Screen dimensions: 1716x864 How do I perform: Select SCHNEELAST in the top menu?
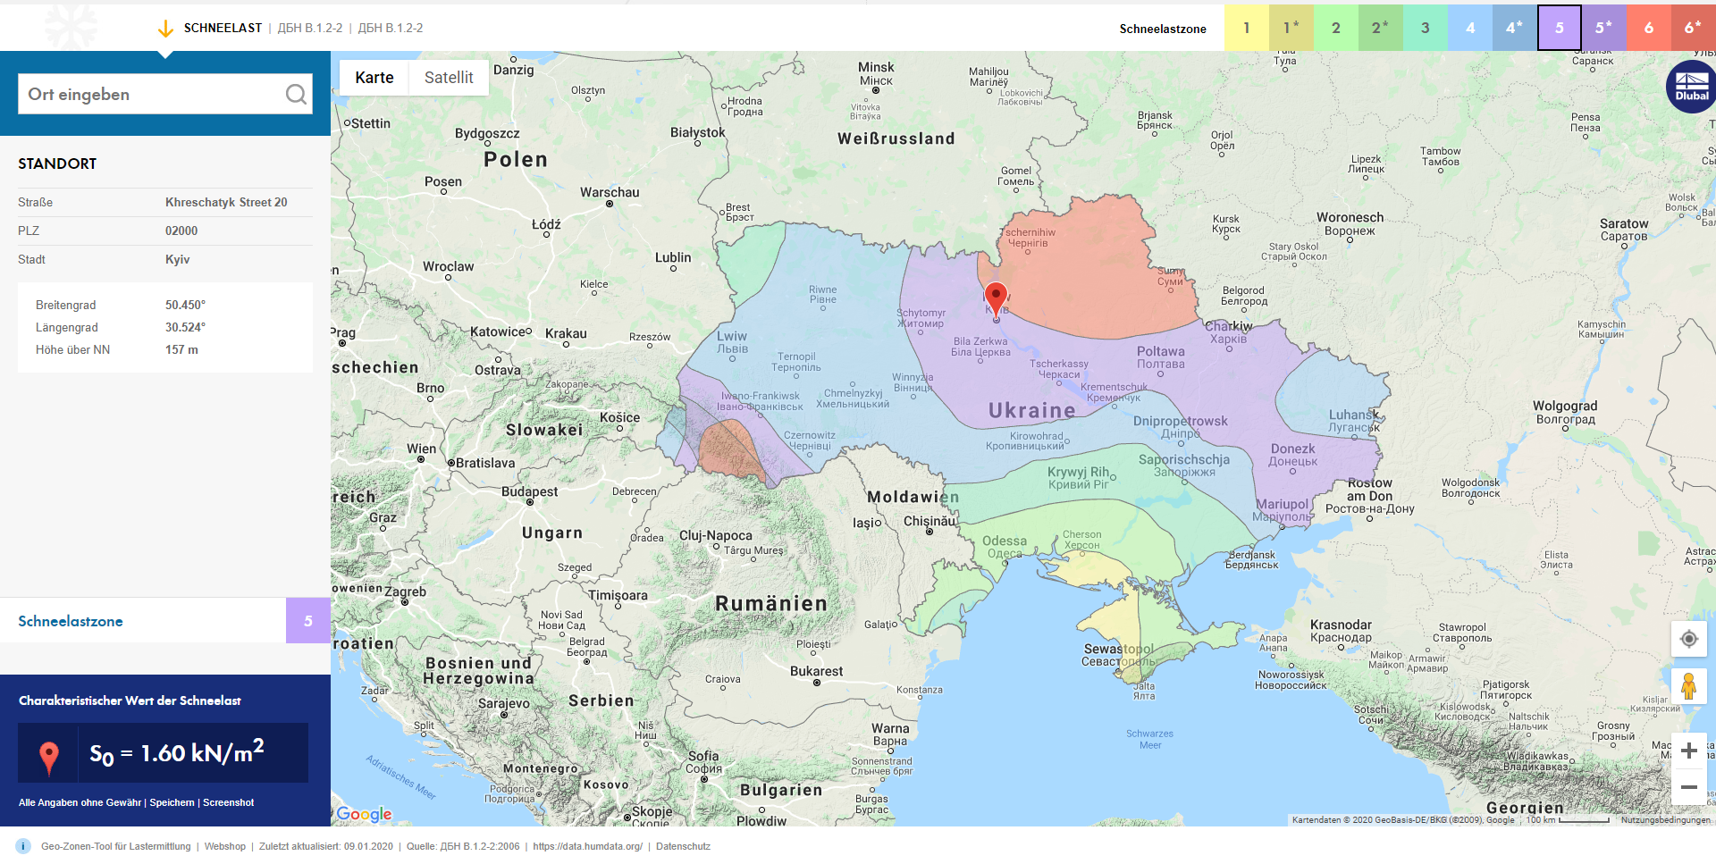coord(223,28)
